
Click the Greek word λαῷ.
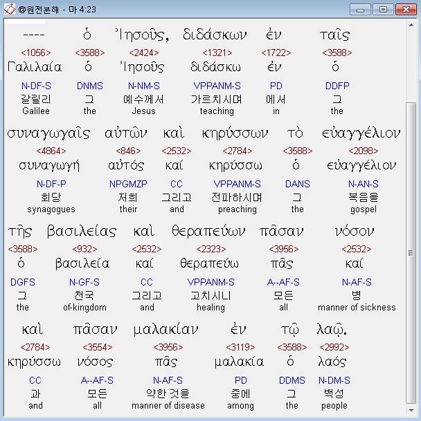tap(332, 330)
